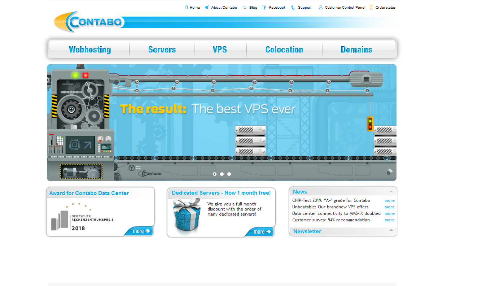This screenshot has width=482, height=286.
Task: Select the second slide dot
Action: 222,174
